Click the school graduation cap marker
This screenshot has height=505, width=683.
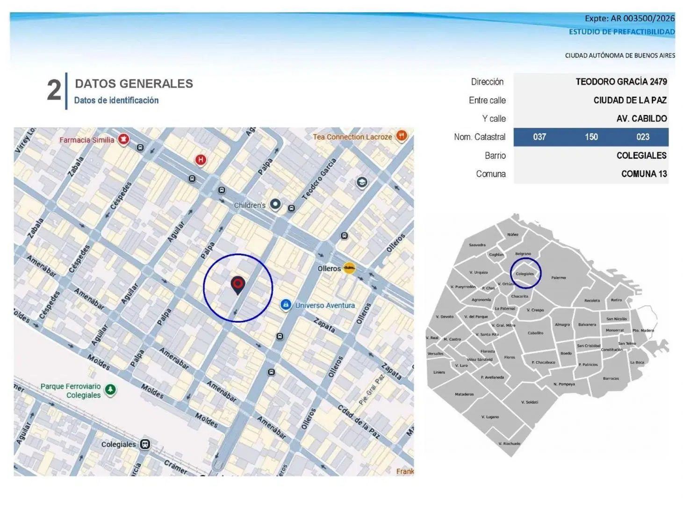[362, 182]
